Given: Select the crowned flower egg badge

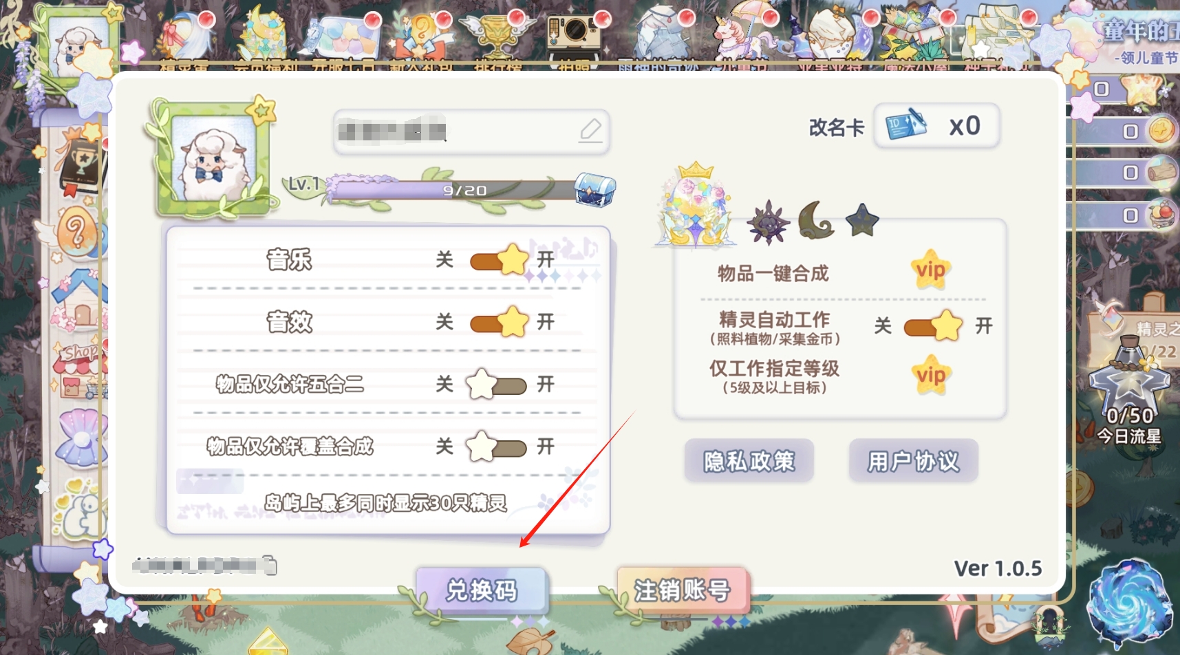Looking at the screenshot, I should click(x=696, y=206).
